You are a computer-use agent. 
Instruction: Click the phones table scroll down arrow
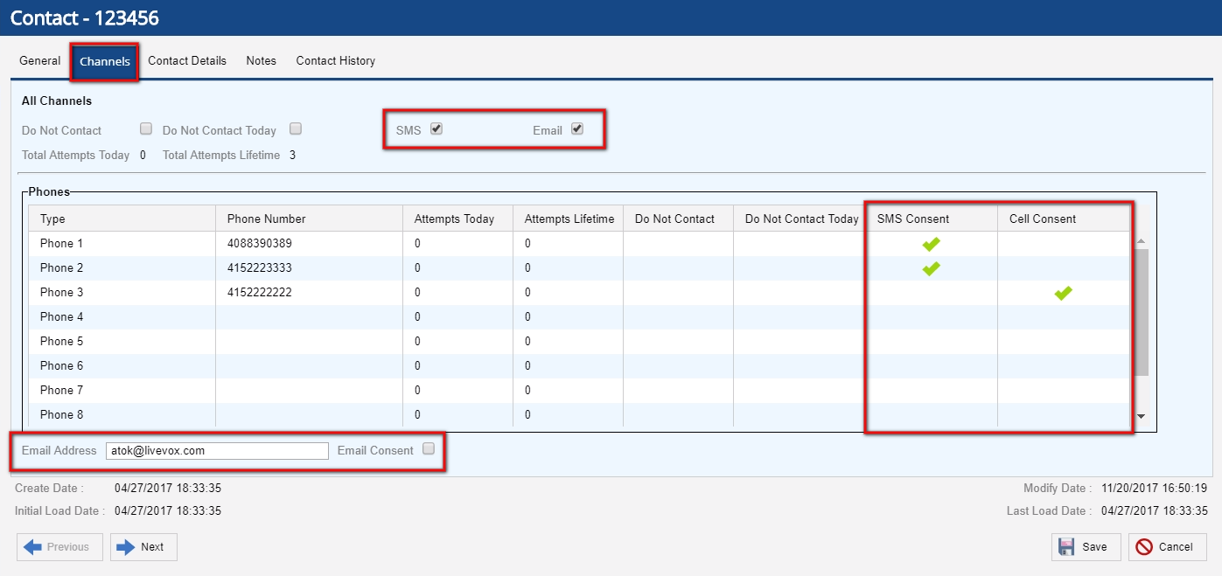click(1141, 417)
